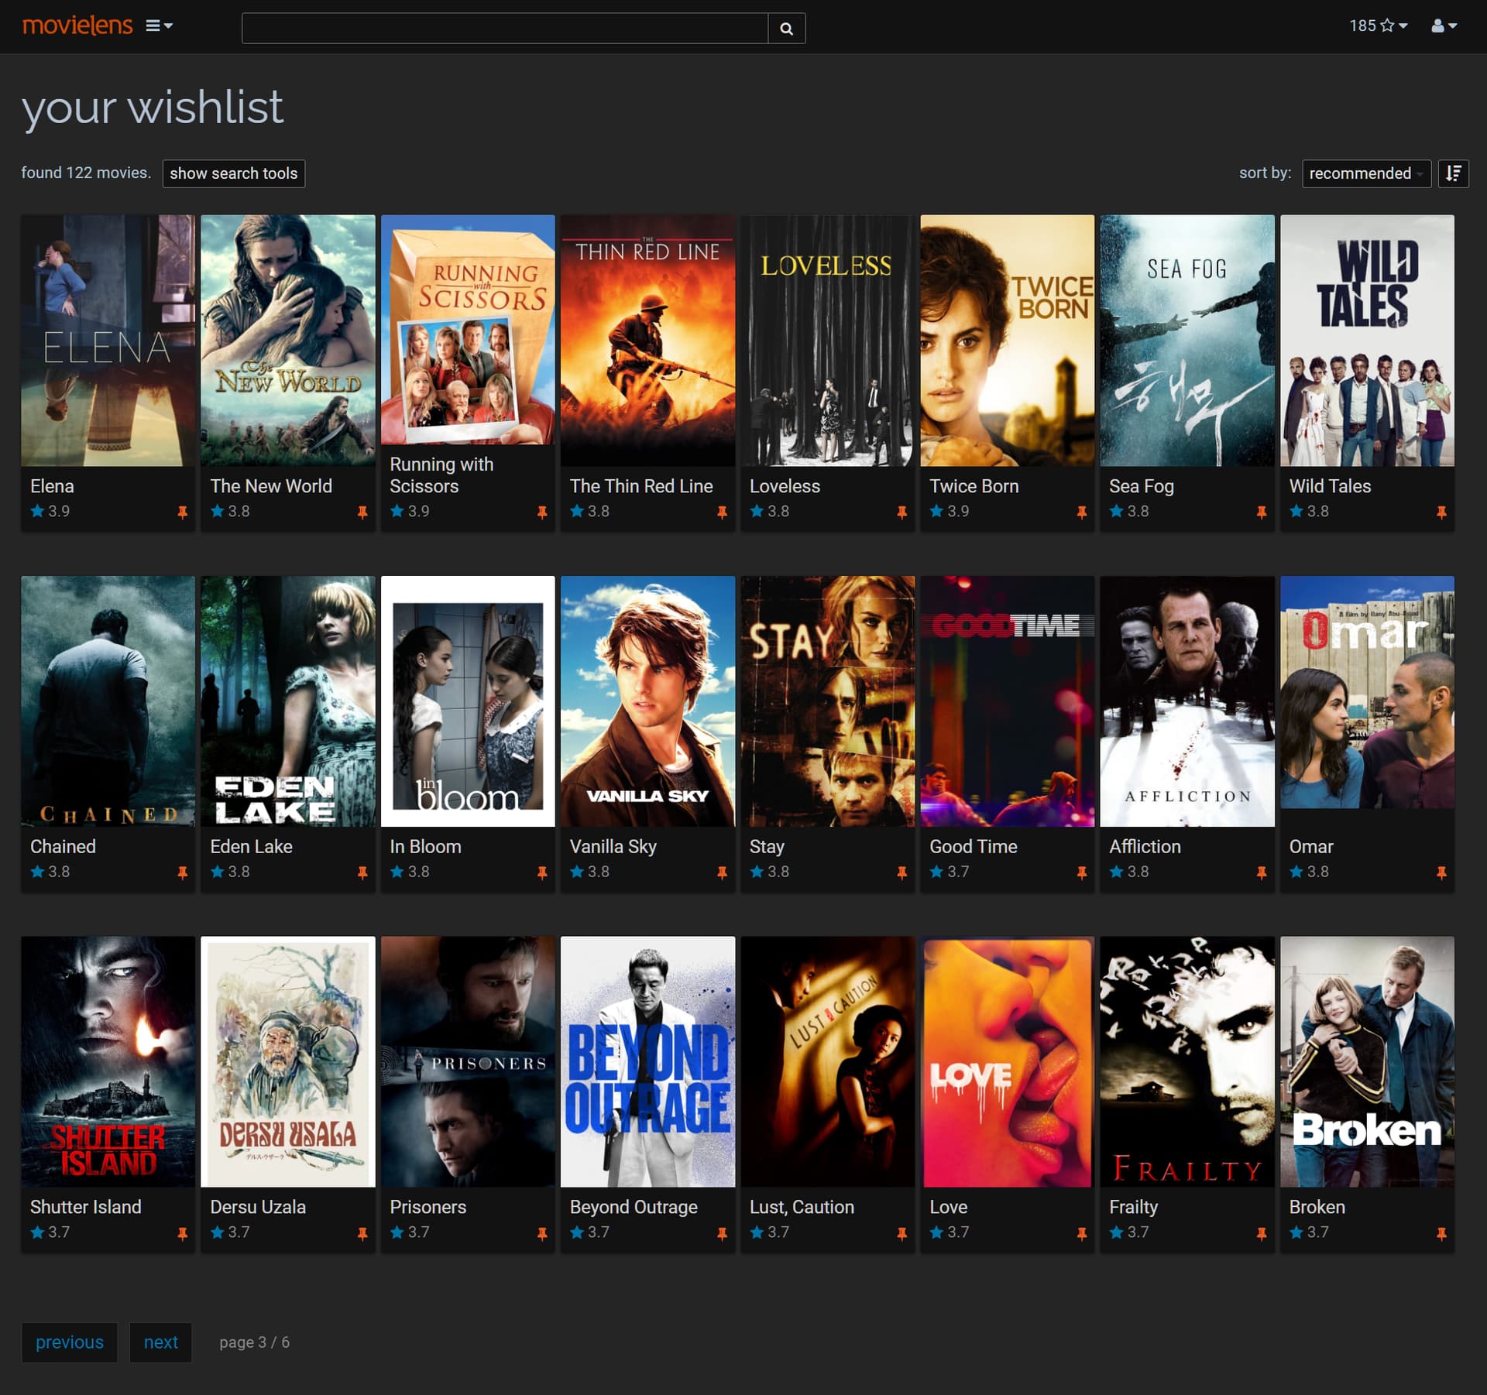
Task: Toggle wishlist pin on Running with Scissors
Action: coord(542,512)
